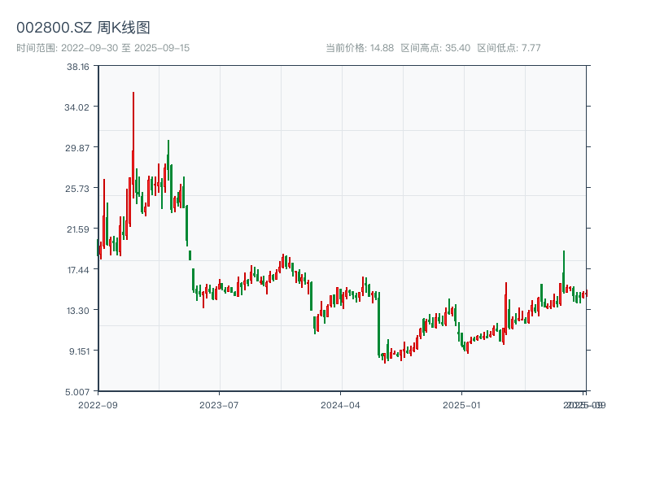The image size is (651, 488).
Task: Click the current price value 当前价格: 14.88
Action: (360, 48)
